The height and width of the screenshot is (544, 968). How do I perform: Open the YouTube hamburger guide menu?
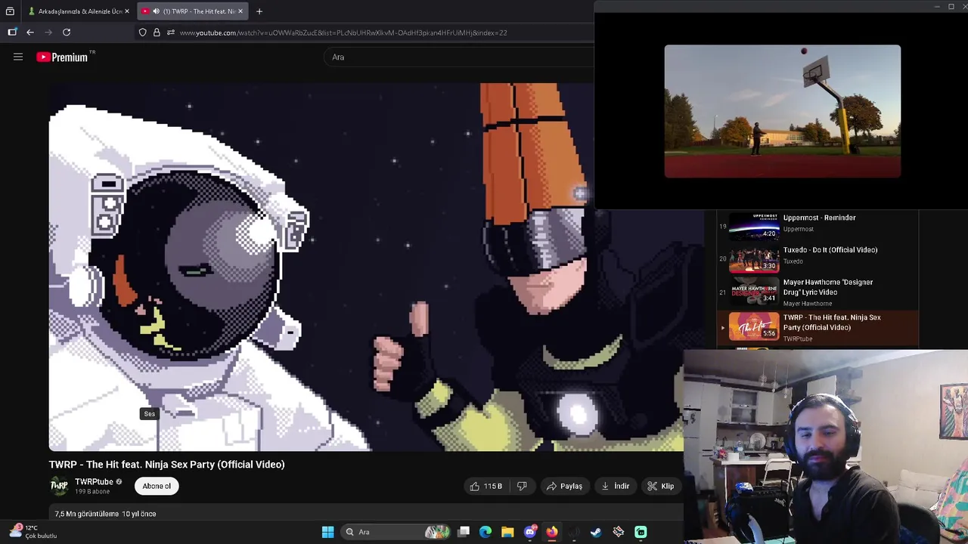pyautogui.click(x=18, y=57)
